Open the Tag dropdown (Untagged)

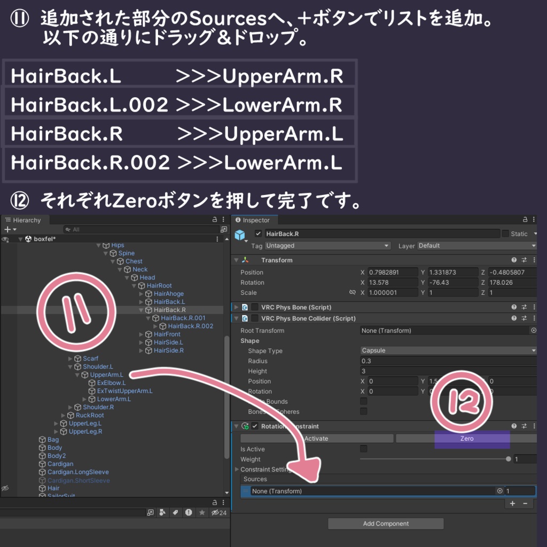(327, 246)
